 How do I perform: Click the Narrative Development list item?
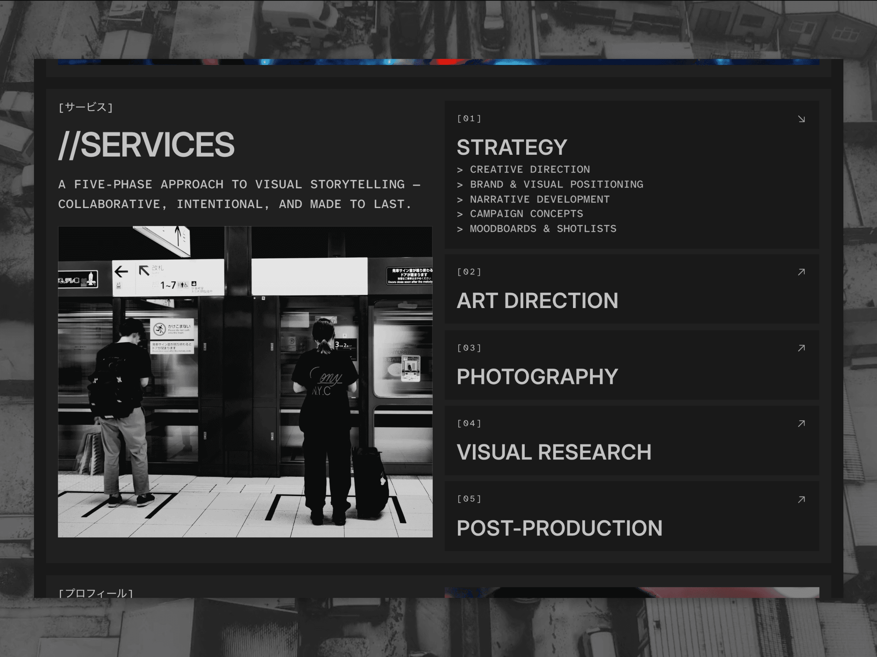tap(539, 199)
